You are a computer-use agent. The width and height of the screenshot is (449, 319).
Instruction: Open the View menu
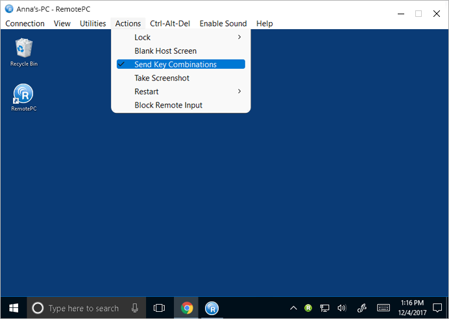coord(62,23)
